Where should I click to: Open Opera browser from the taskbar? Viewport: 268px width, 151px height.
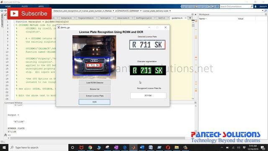pyautogui.click(x=168, y=147)
